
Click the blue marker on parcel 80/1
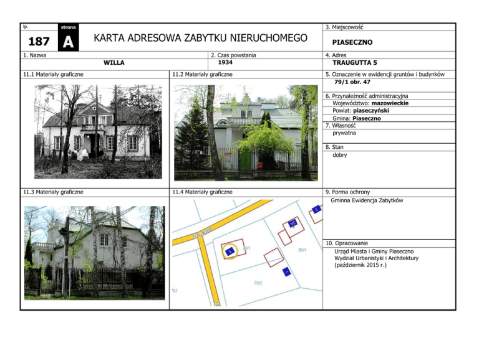tap(293, 223)
